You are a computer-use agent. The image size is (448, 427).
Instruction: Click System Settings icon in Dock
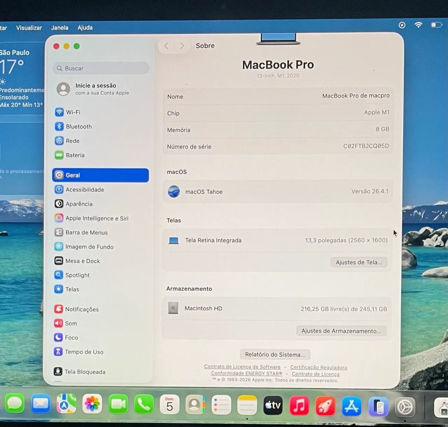pos(405,407)
